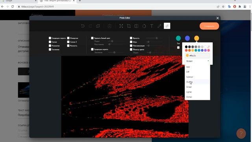This screenshot has width=252, height=142.
Task: Adjust the Пикселизация slider
Action: pos(154,46)
